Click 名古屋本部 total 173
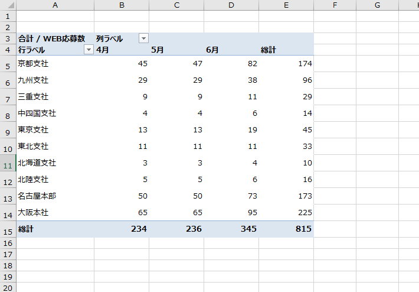The image size is (419, 292). click(x=286, y=196)
